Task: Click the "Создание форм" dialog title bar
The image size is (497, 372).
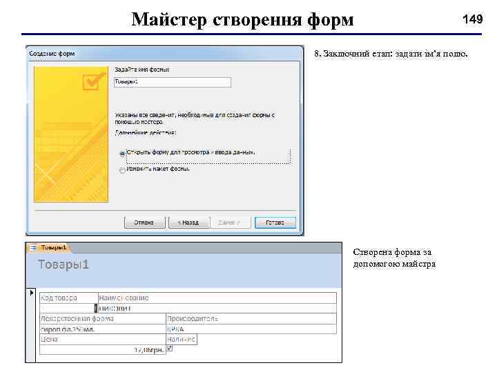Action: point(164,54)
